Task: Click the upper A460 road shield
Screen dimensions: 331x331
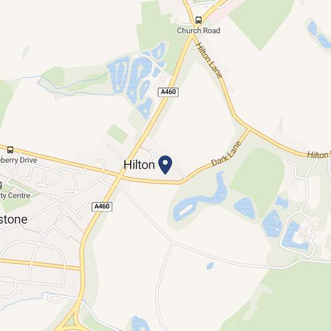Action: click(x=169, y=92)
